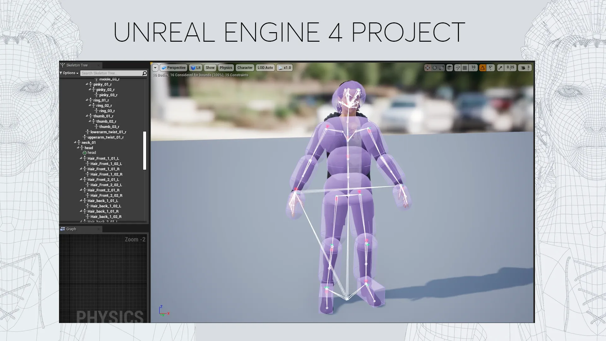Image resolution: width=606 pixels, height=341 pixels.
Task: Select the translate (move) gizmo tool
Action: [x=427, y=68]
